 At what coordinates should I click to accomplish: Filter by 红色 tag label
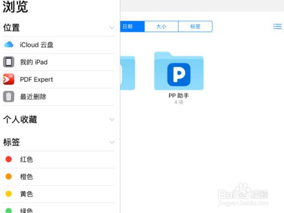point(27,159)
